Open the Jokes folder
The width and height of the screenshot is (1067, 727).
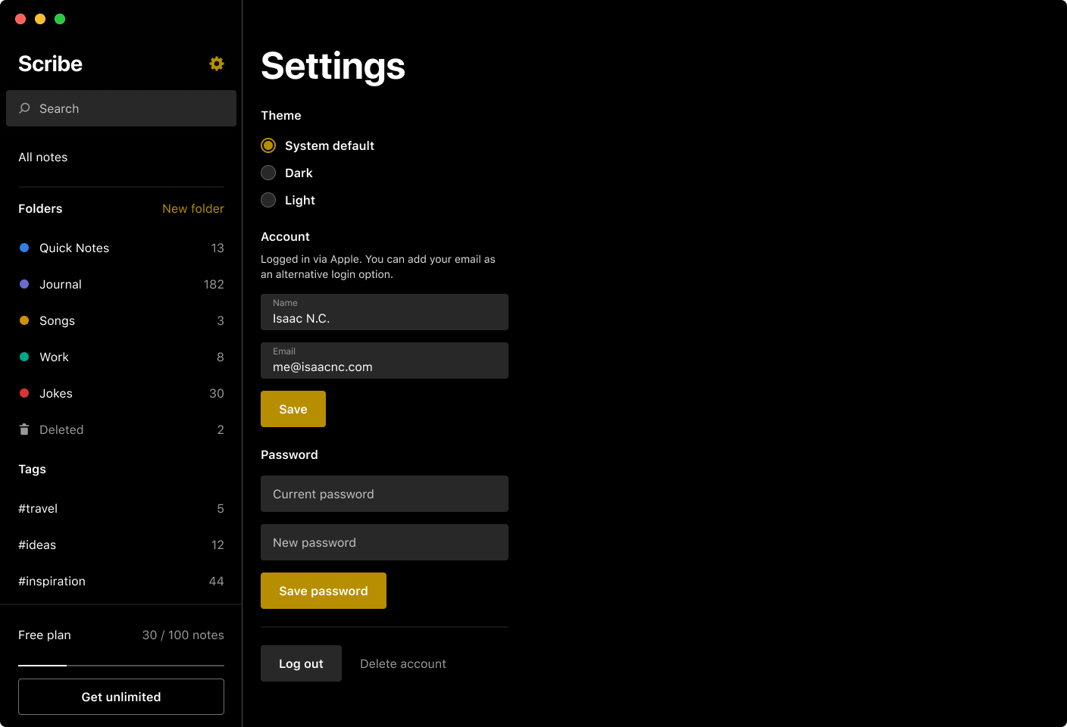(121, 393)
